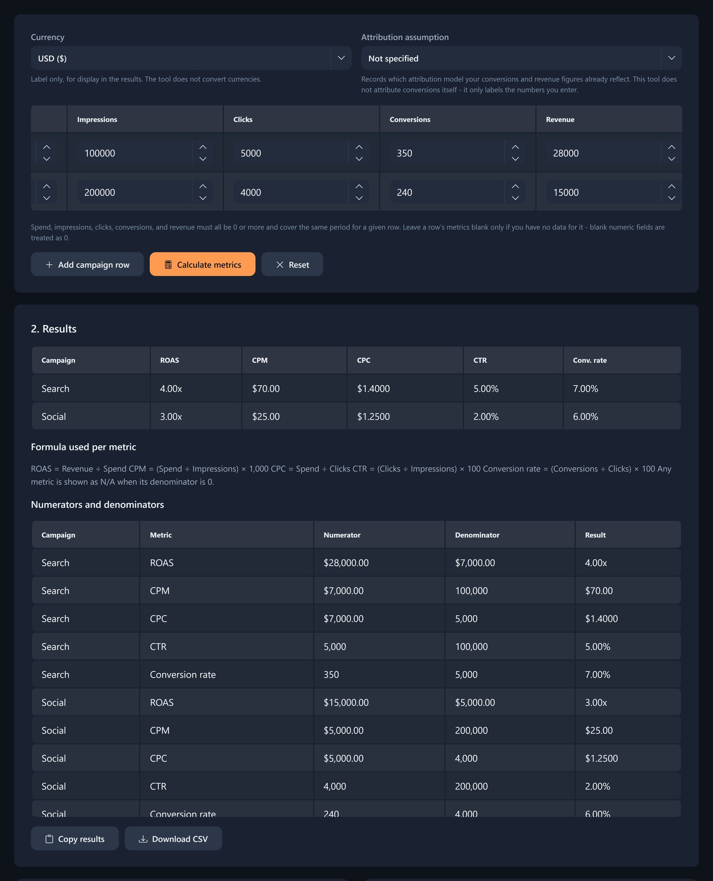Screen dimensions: 713x881
Task: Click the Calculate metrics button
Action: point(202,264)
